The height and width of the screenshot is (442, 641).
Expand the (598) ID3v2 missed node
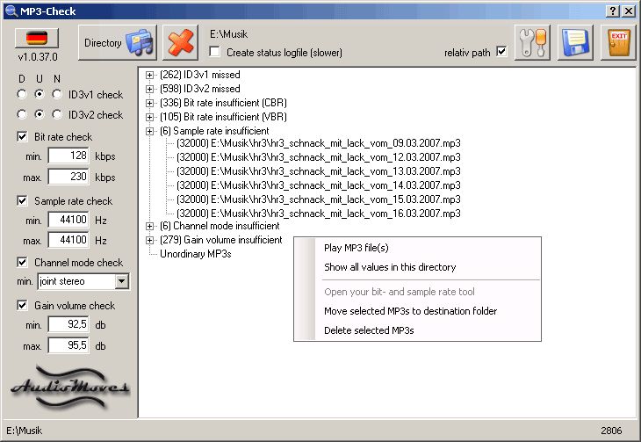tap(150, 89)
